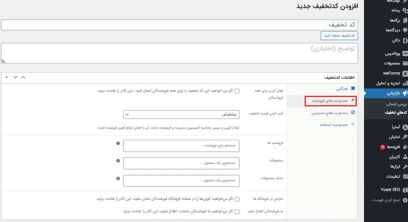Click the Users (کاربران) person icon
The image size is (408, 222).
pos(405,157)
